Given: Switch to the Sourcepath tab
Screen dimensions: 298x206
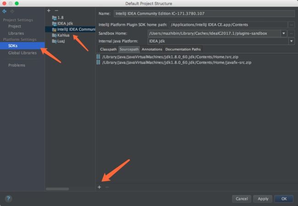Looking at the screenshot, I should pyautogui.click(x=129, y=49).
